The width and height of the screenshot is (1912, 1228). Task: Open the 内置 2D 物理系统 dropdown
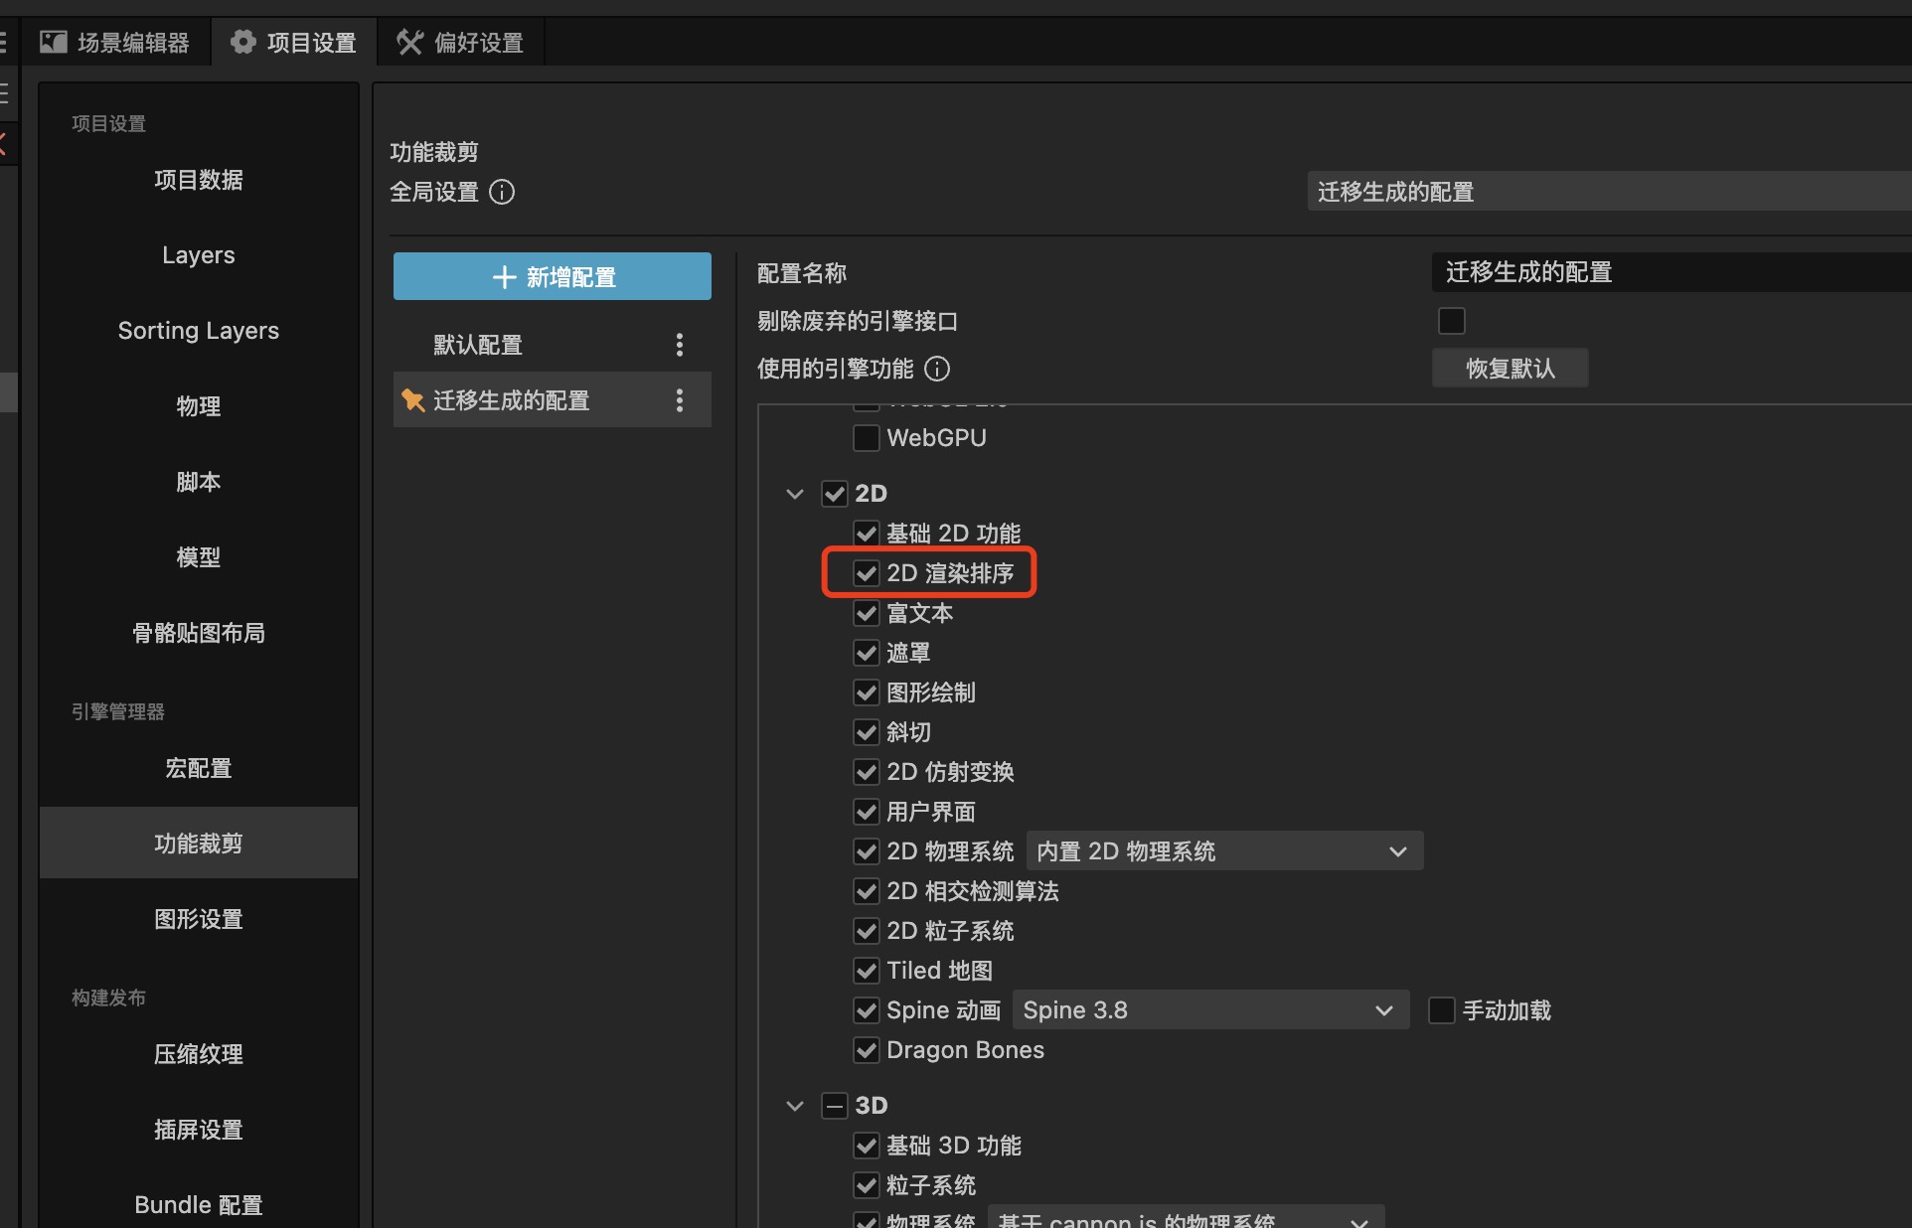[x=1223, y=851]
